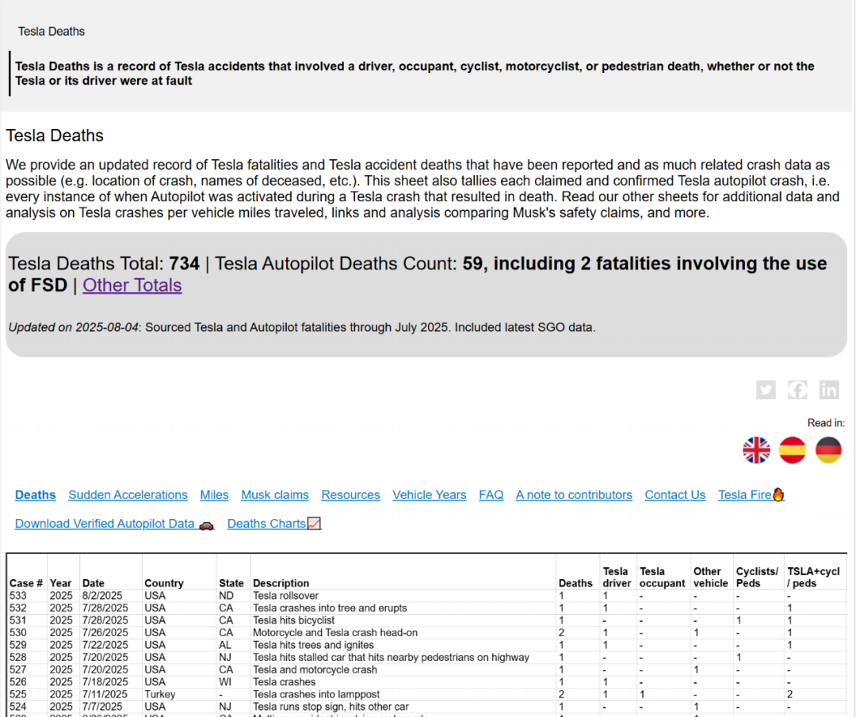Download Verified Autopilot Data link

click(x=114, y=524)
